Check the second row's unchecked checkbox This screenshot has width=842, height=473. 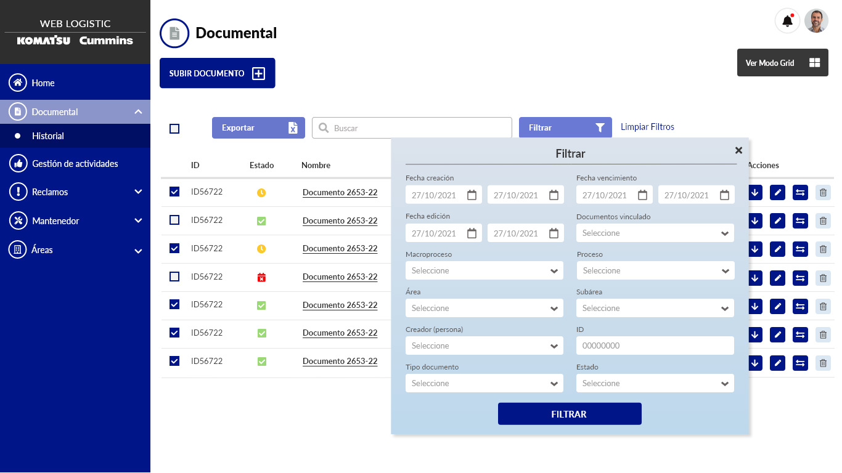click(x=174, y=220)
